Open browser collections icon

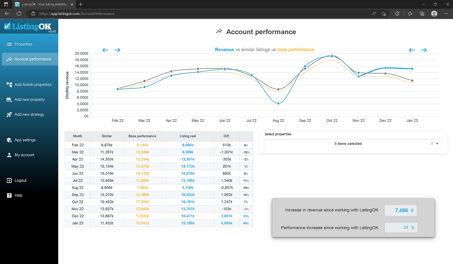[422, 14]
